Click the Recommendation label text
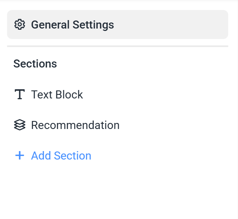Image resolution: width=238 pixels, height=219 pixels. point(75,125)
